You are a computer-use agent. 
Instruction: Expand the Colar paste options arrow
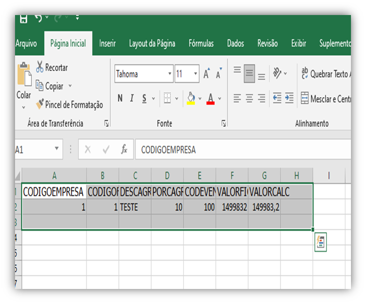pyautogui.click(x=23, y=108)
